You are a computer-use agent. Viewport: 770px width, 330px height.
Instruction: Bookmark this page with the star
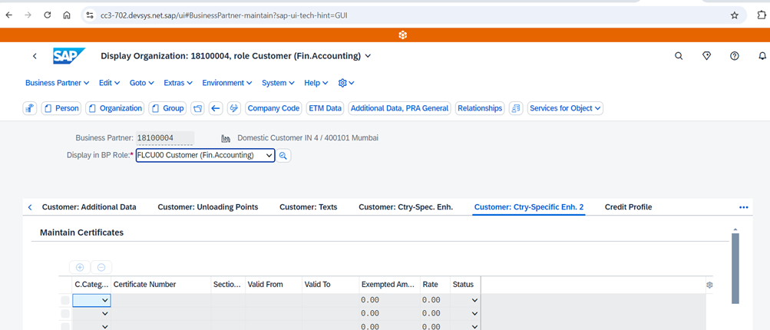[734, 15]
